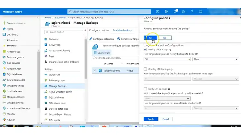Decline saving policy with No

[165, 38]
